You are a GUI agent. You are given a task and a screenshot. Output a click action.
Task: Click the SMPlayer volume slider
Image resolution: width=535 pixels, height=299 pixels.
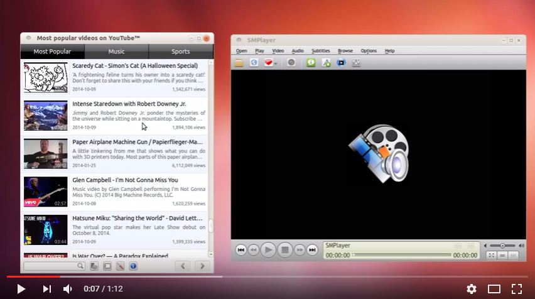click(503, 246)
